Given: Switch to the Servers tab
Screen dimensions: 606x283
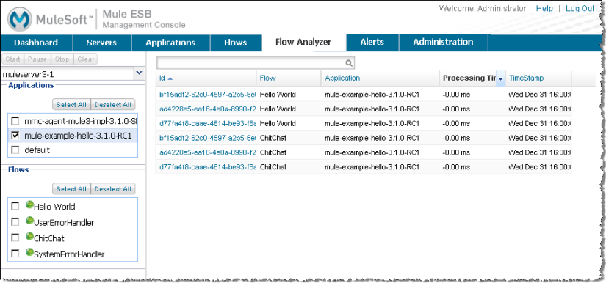Looking at the screenshot, I should click(x=102, y=43).
